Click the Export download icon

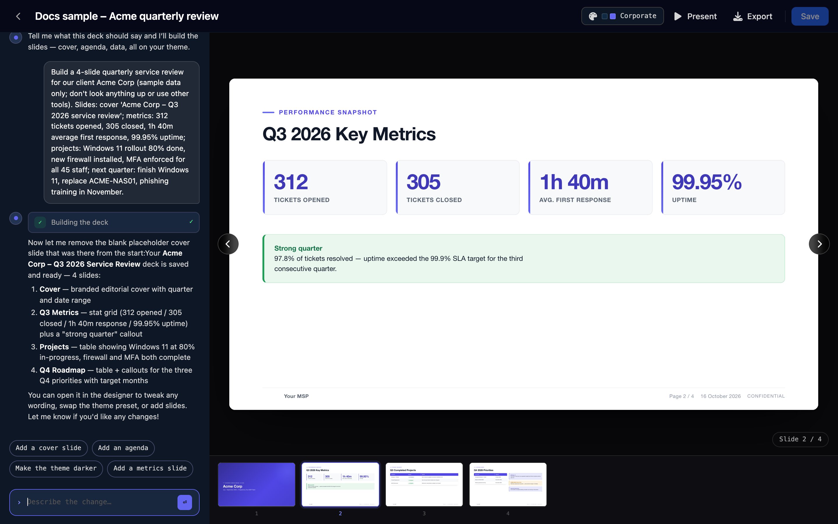738,16
